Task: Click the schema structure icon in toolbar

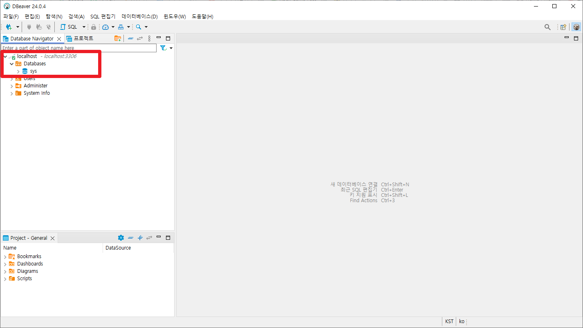Action: tap(121, 27)
